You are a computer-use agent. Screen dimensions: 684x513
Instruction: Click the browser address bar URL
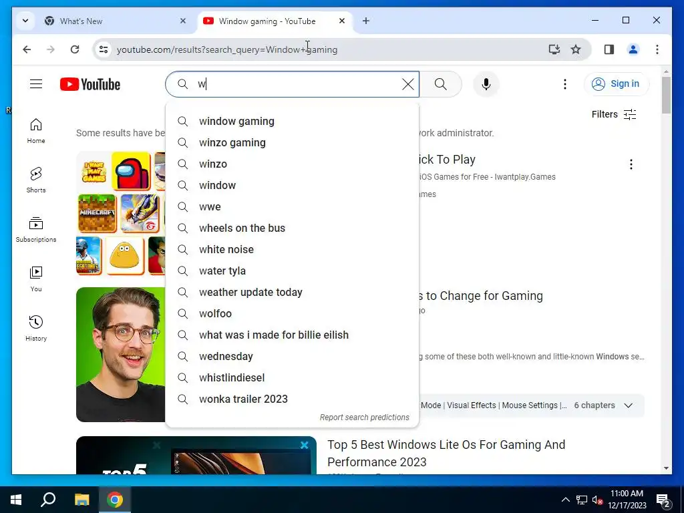pos(227,49)
